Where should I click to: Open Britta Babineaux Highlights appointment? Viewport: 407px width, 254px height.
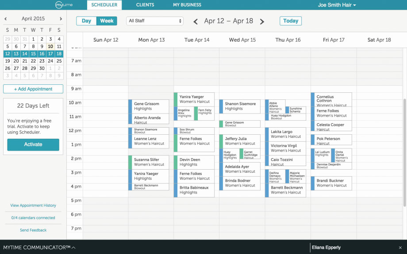(x=194, y=190)
